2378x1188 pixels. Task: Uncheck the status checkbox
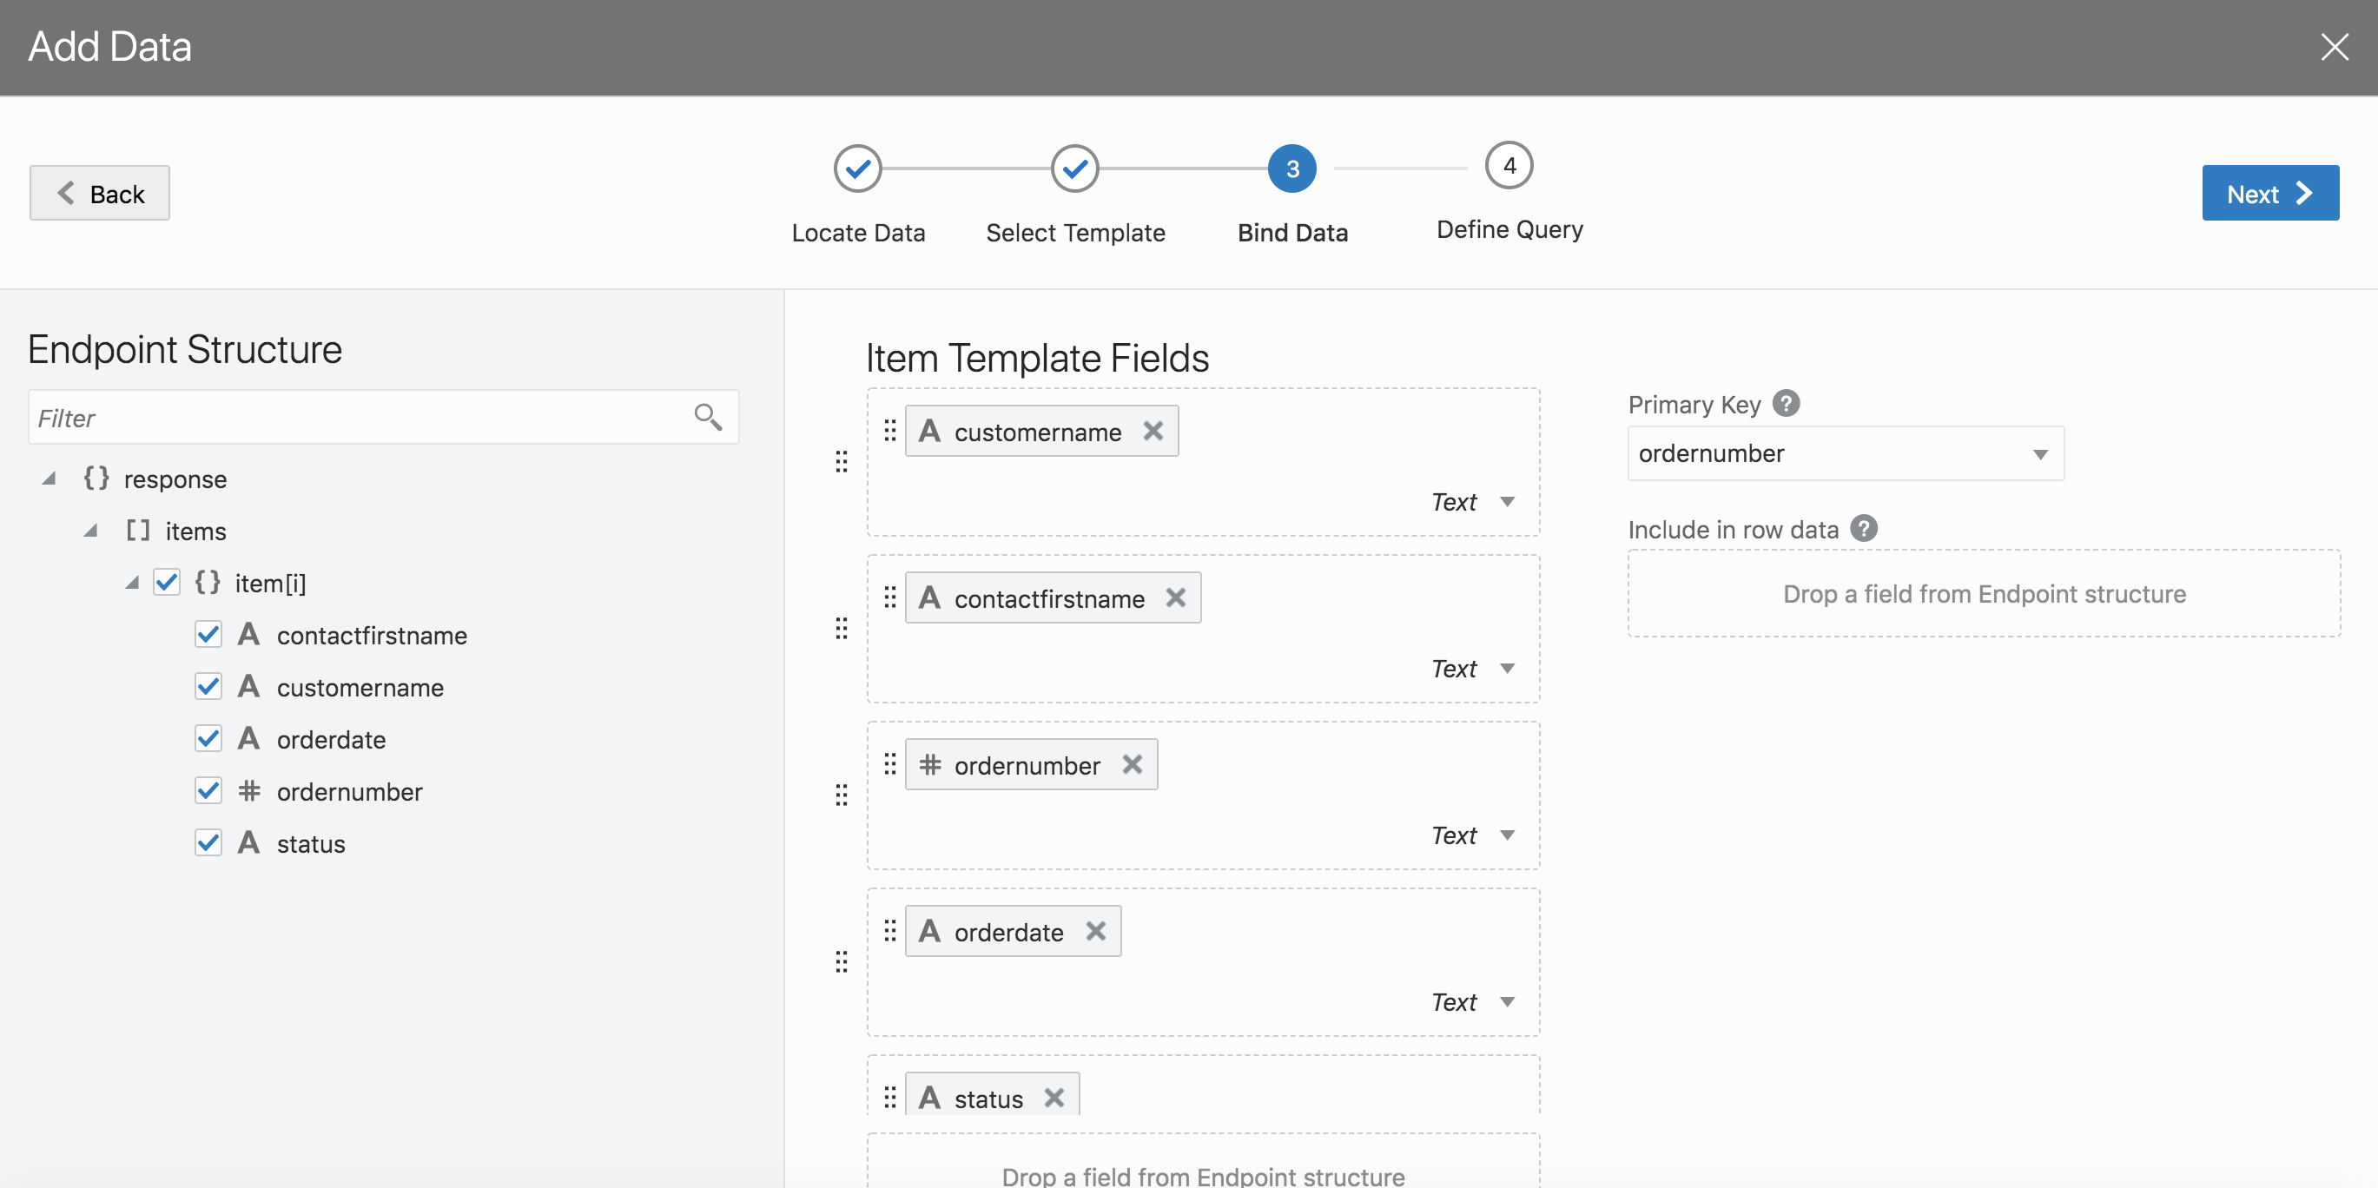click(208, 841)
